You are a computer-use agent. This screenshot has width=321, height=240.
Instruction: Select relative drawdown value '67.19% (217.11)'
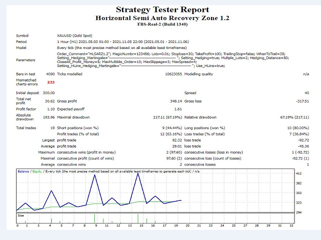tap(294, 117)
